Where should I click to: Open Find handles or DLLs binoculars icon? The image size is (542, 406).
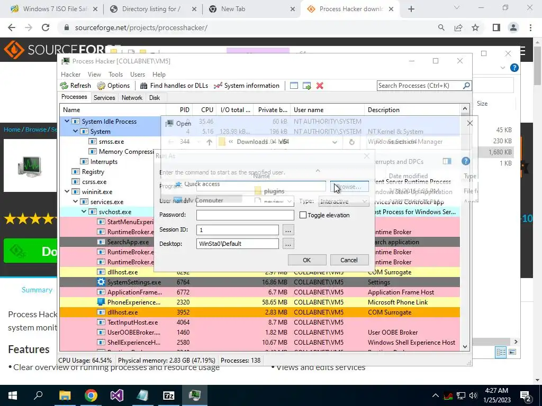tap(143, 86)
